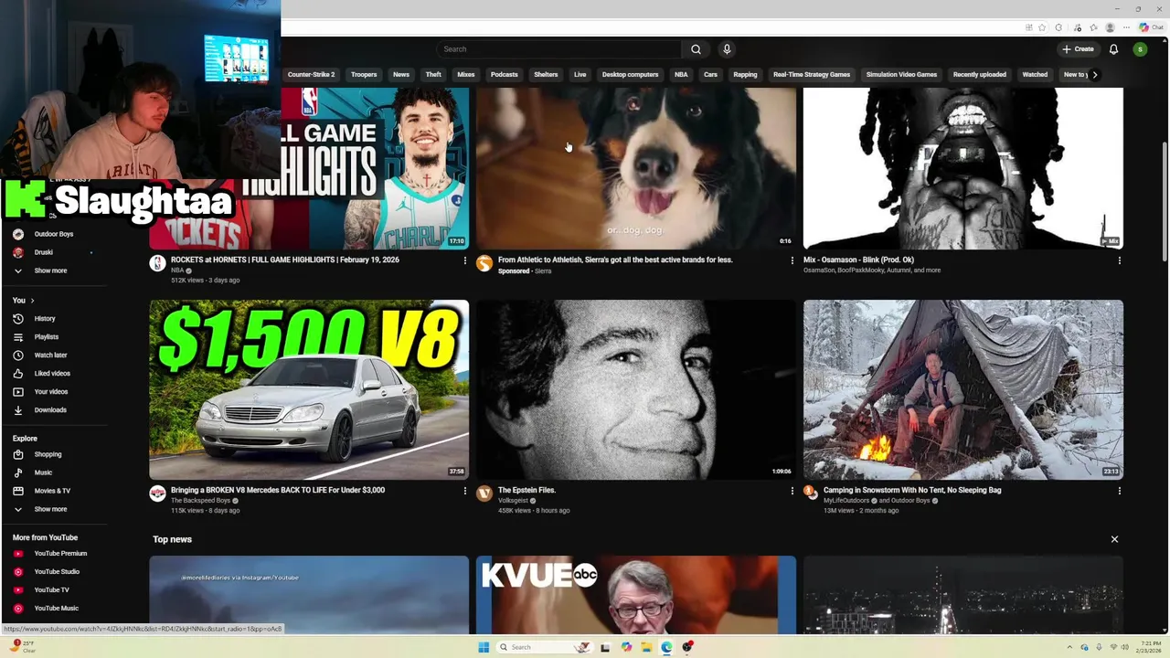Open Shopping under Explore
The width and height of the screenshot is (1170, 658).
coord(48,454)
